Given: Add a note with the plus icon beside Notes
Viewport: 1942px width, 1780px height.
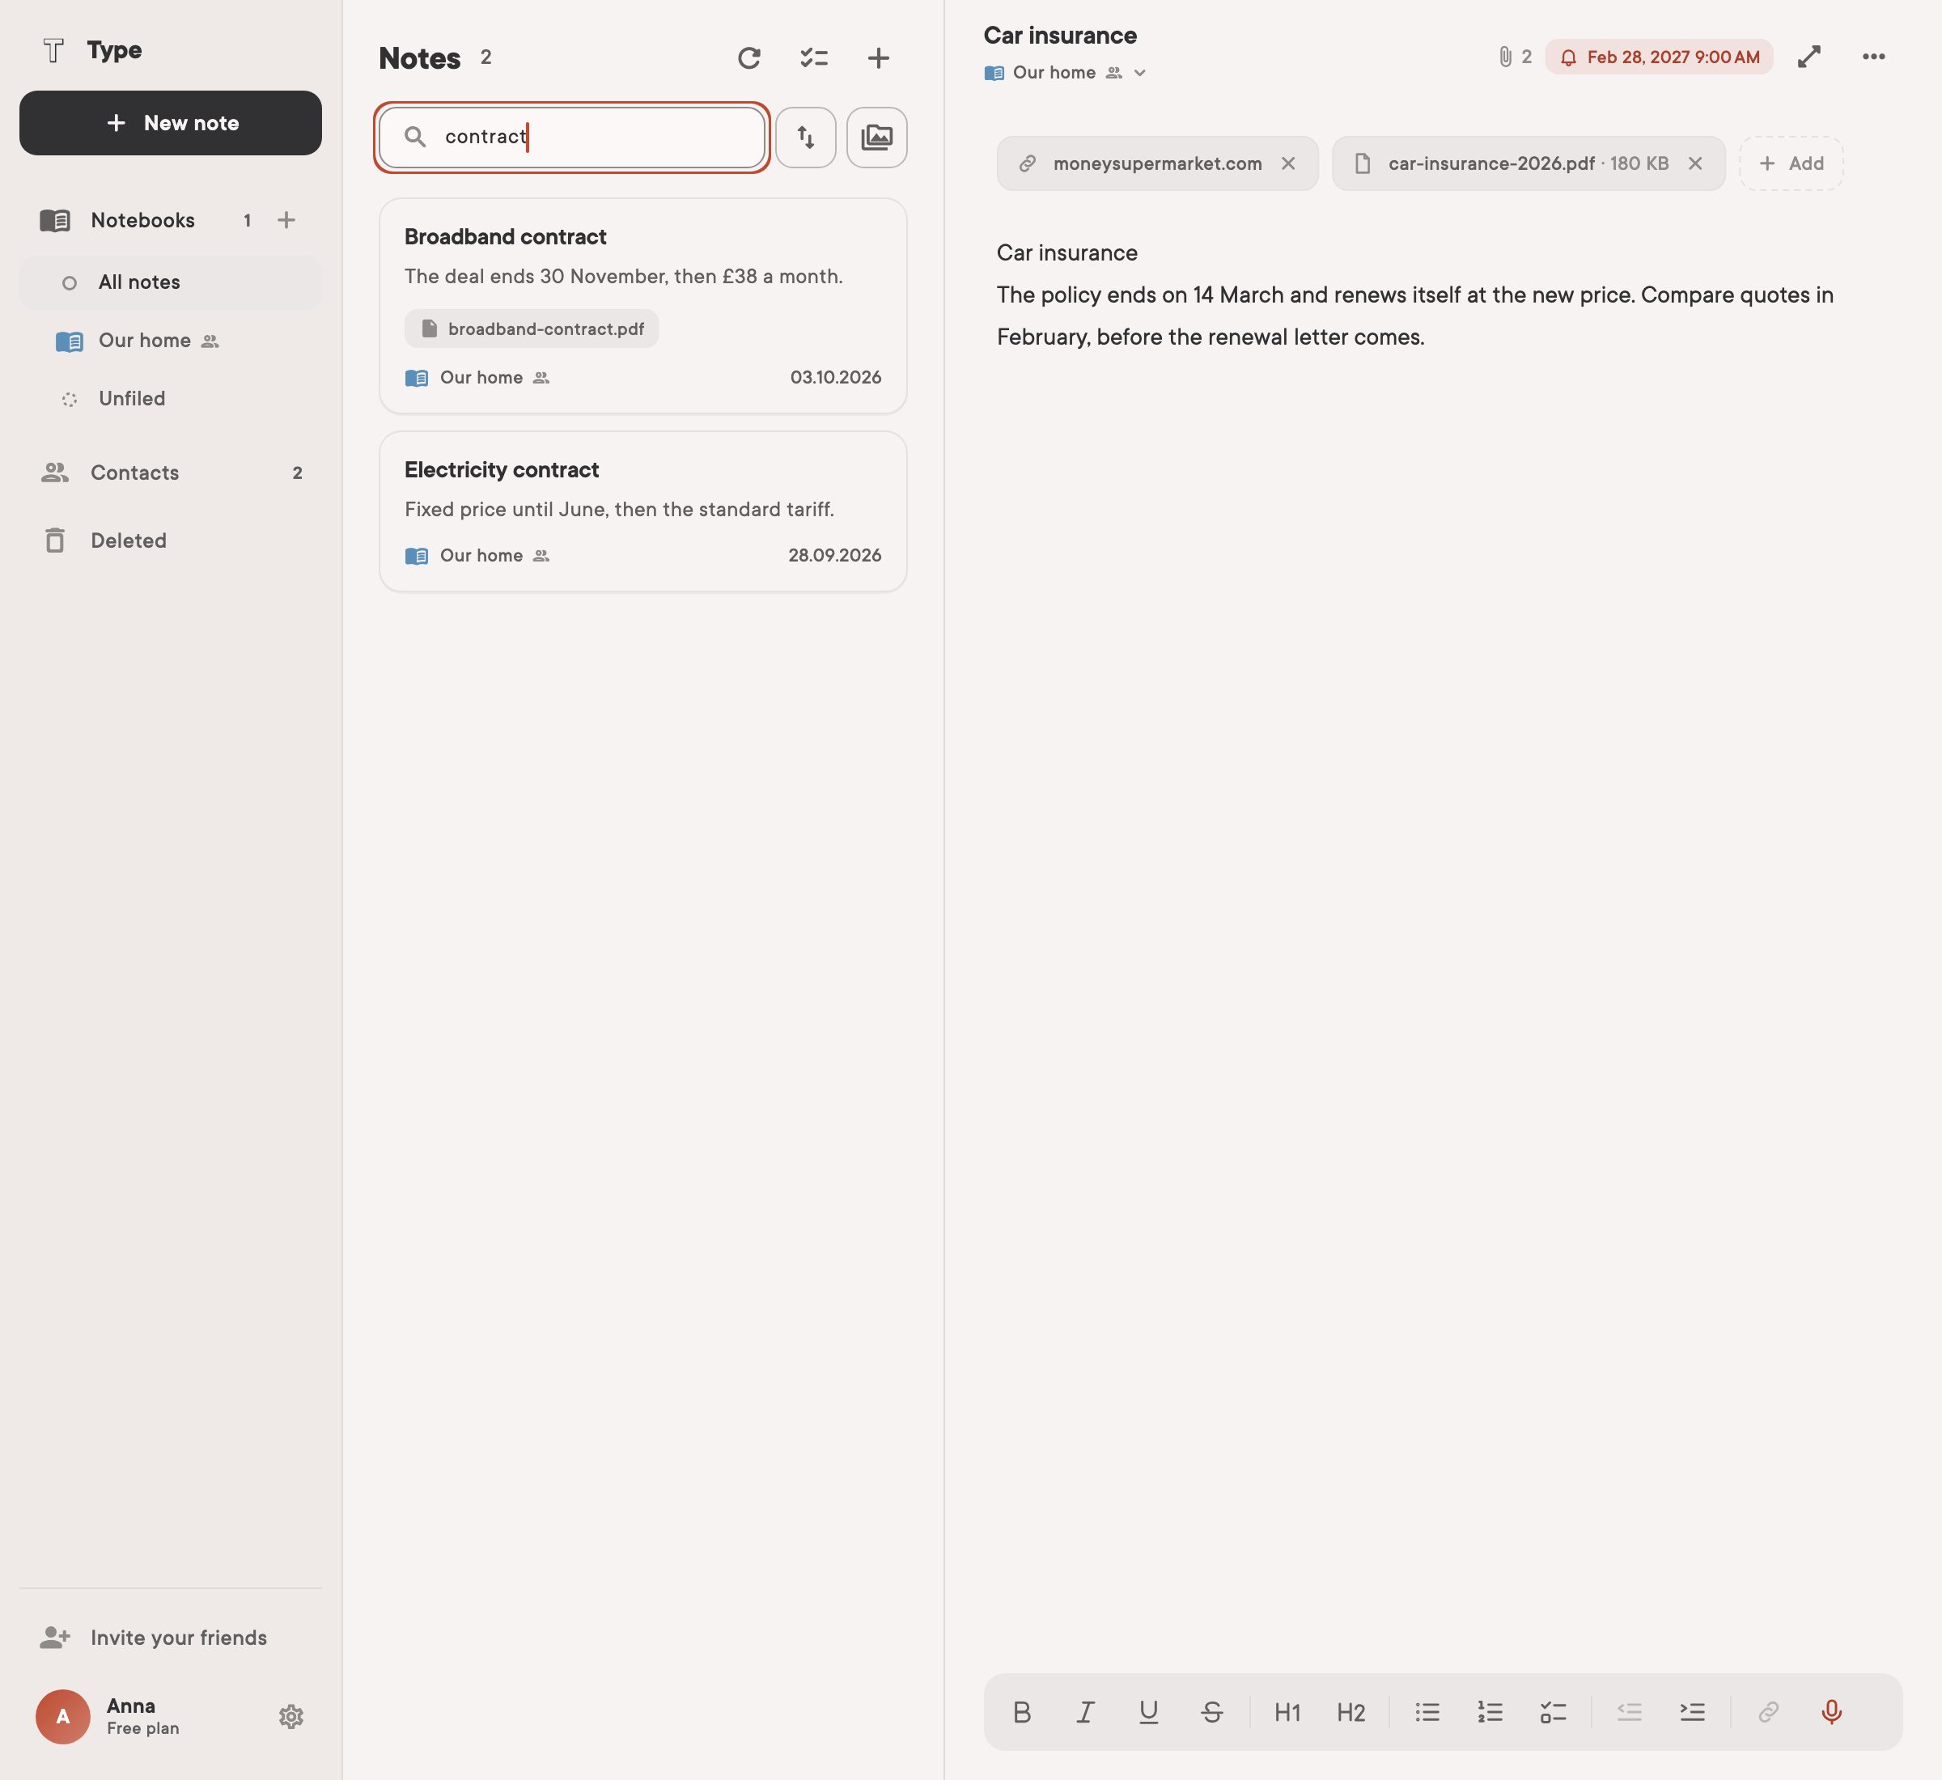Looking at the screenshot, I should tap(879, 57).
